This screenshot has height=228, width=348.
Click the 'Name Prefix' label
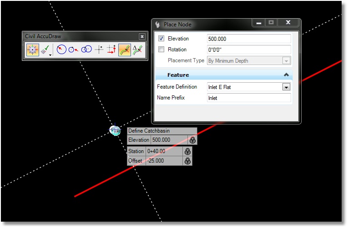coord(171,98)
